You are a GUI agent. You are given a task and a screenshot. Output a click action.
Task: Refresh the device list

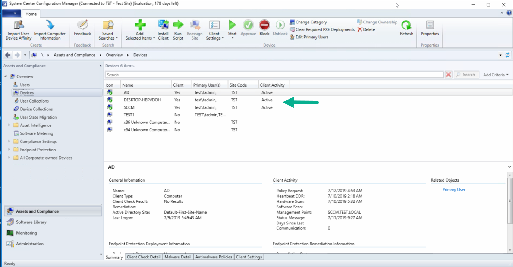(x=406, y=29)
